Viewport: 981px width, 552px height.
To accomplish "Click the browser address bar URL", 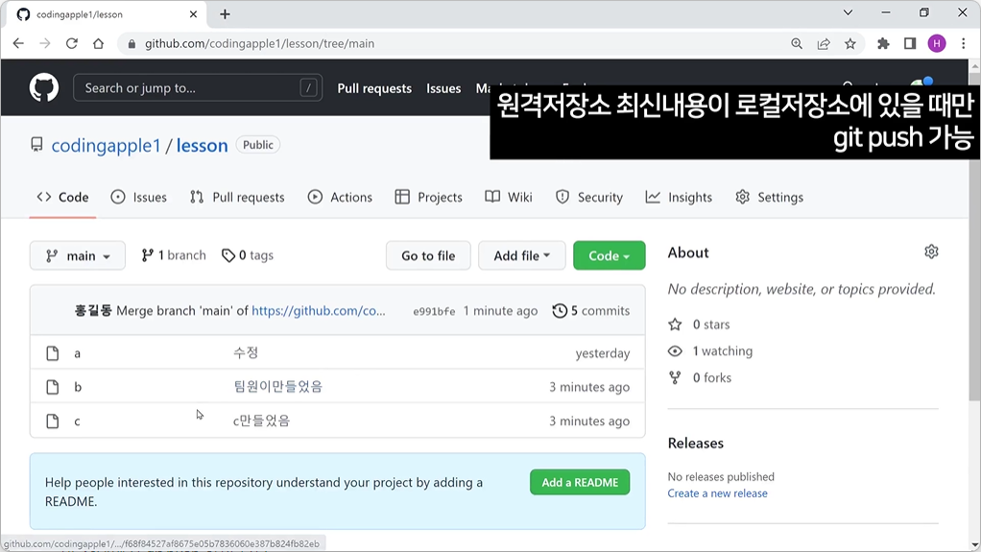I will (259, 44).
